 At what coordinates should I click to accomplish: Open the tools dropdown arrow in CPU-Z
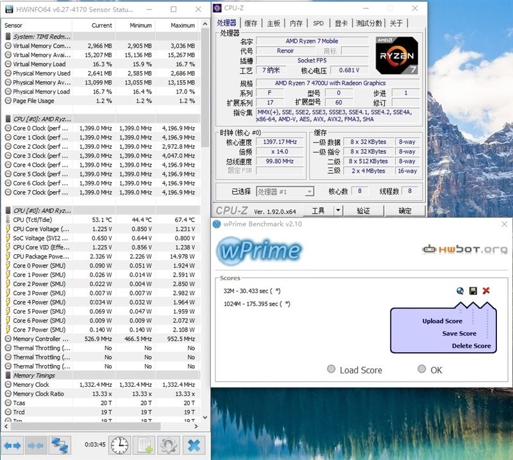click(x=339, y=210)
